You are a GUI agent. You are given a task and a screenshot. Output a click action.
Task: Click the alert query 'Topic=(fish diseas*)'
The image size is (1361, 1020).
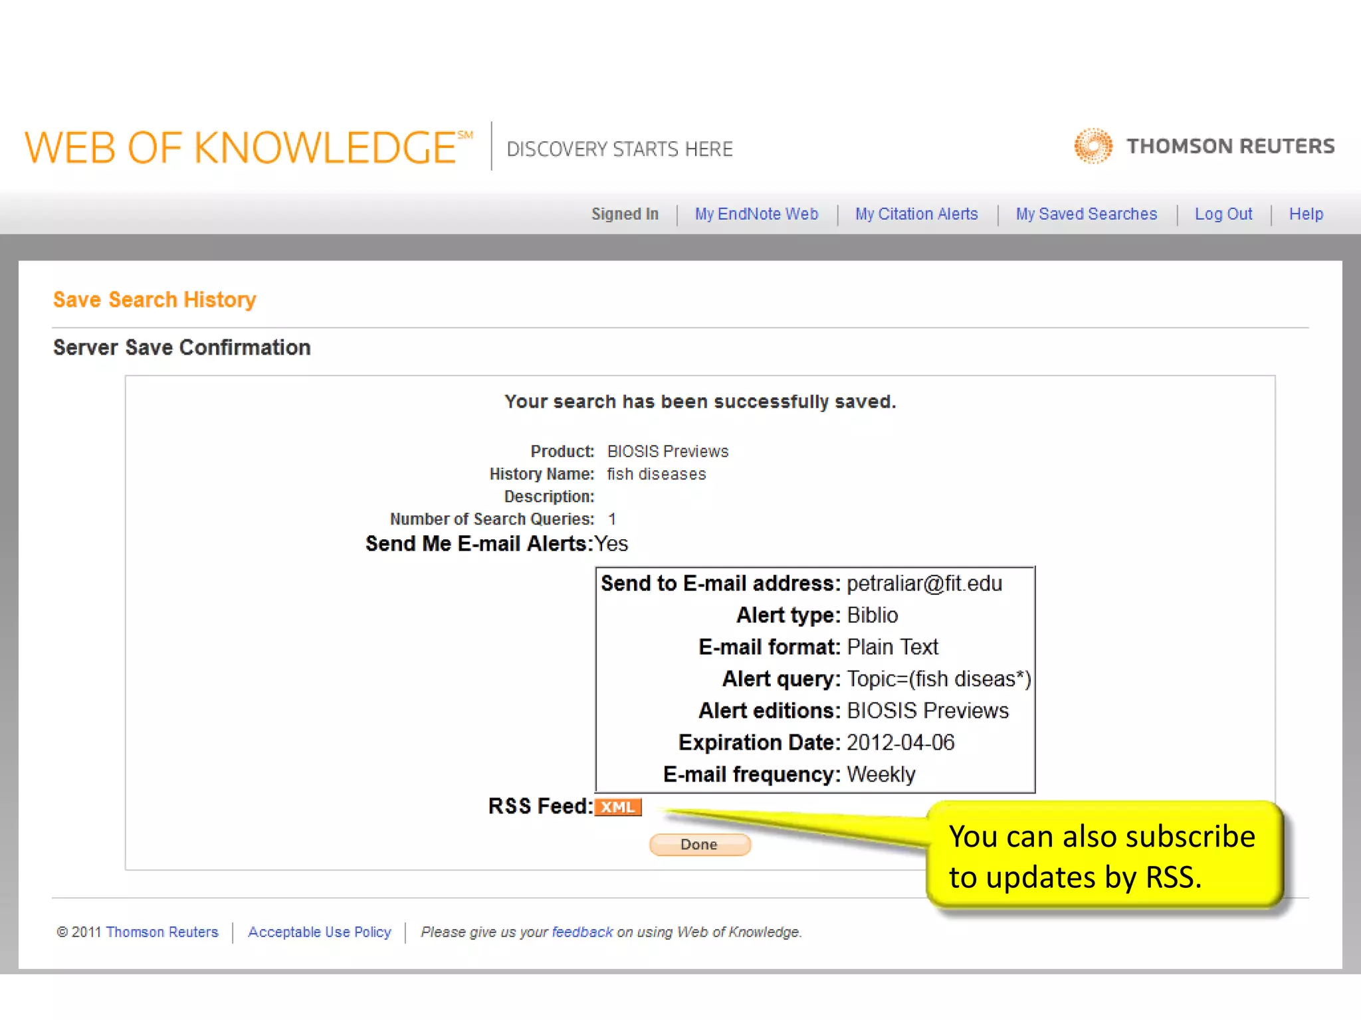[939, 679]
